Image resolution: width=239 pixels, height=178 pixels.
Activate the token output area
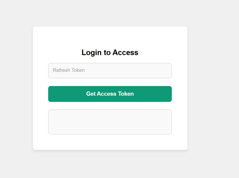coord(110,122)
